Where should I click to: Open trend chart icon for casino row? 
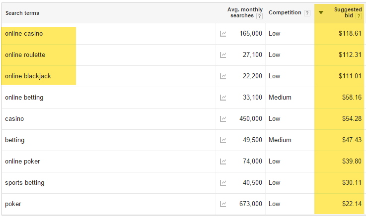[223, 119]
